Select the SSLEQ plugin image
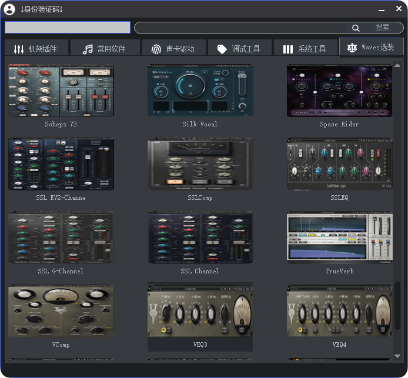The height and width of the screenshot is (378, 408). [340, 164]
